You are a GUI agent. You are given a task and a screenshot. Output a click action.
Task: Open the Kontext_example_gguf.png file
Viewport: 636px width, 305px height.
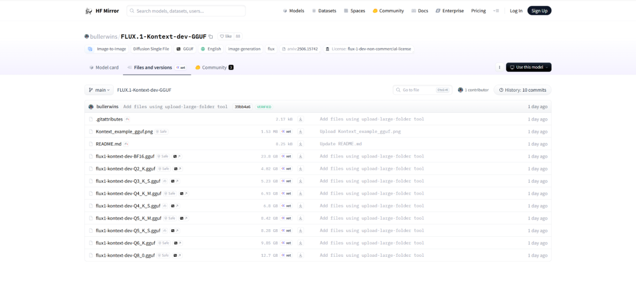coord(124,132)
